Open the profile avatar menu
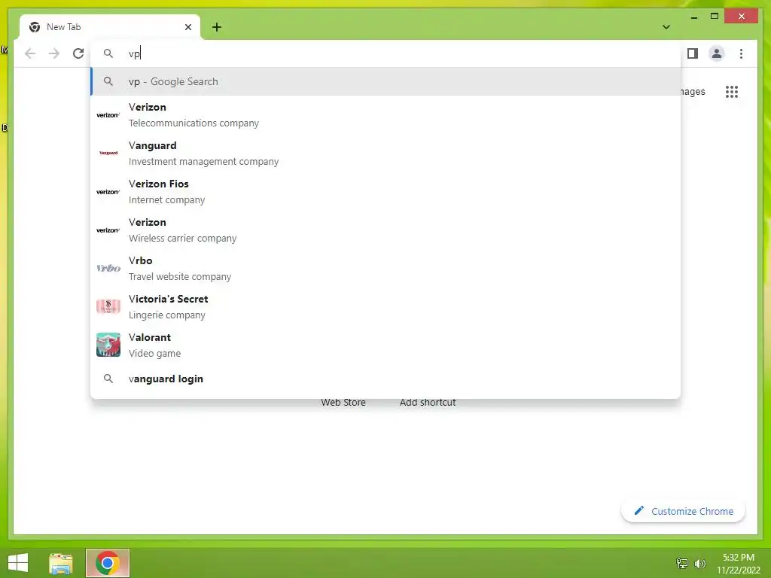Viewport: 771px width, 578px height. [x=717, y=53]
